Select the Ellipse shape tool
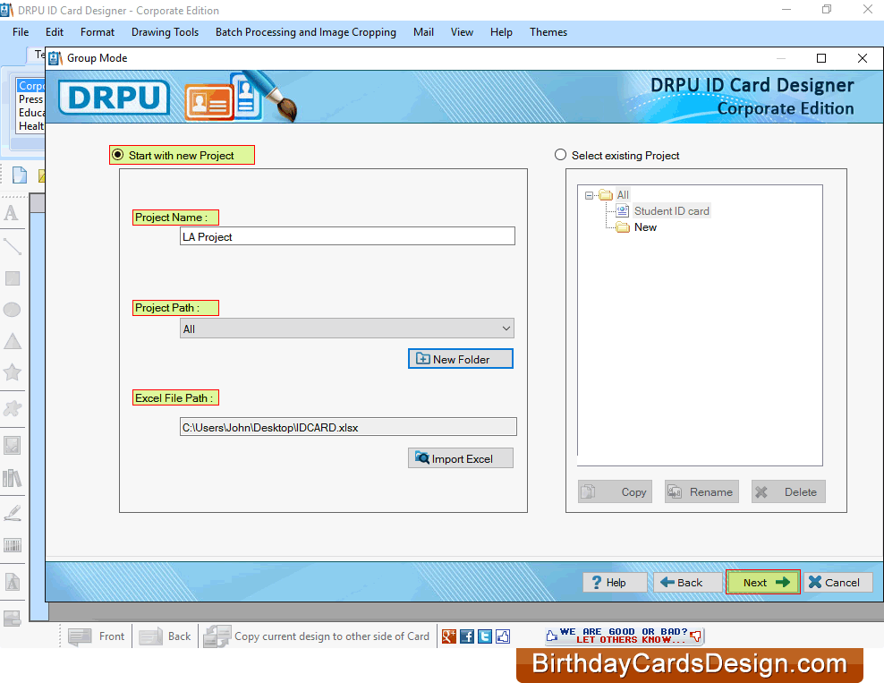Viewport: 884px width, 683px height. click(12, 310)
